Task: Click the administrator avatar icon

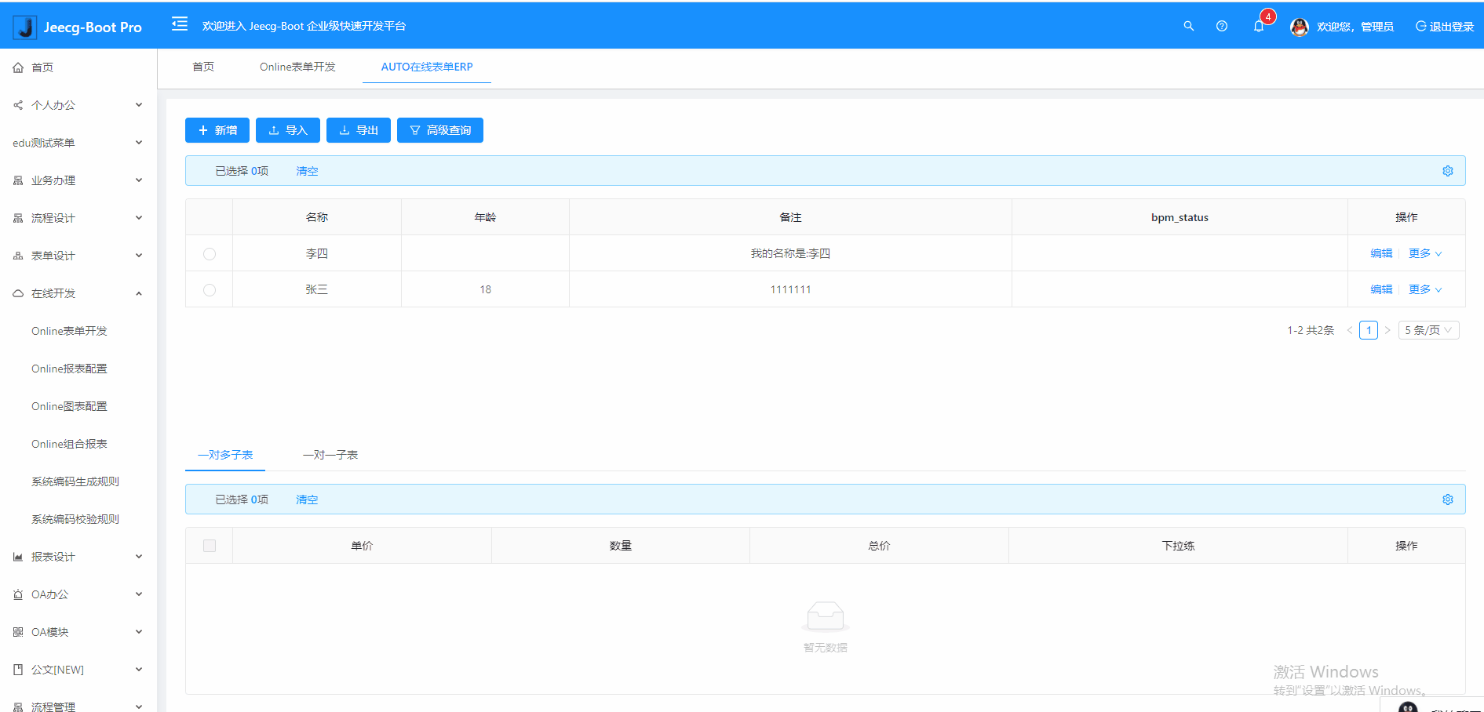Action: (x=1299, y=27)
